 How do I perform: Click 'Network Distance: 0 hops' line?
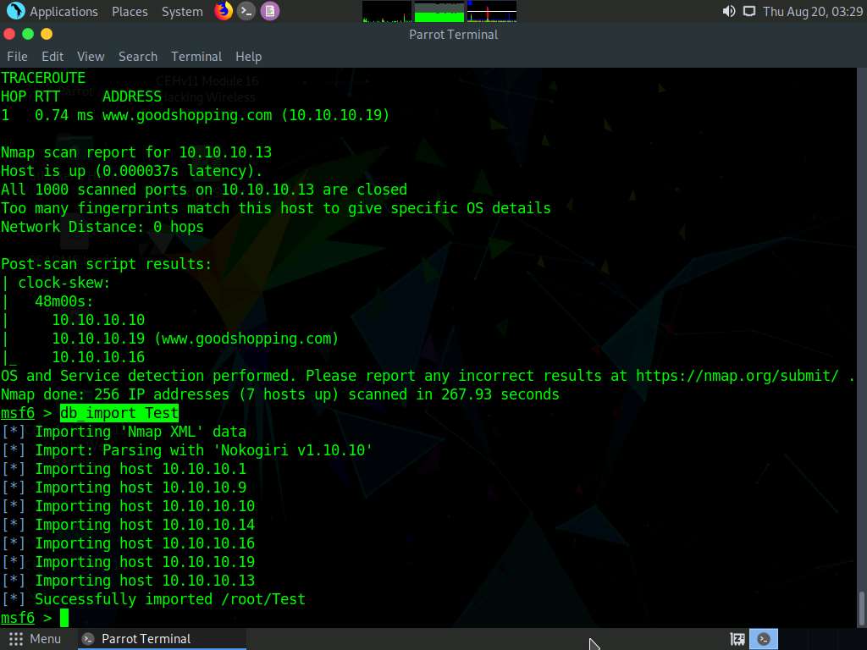point(102,227)
